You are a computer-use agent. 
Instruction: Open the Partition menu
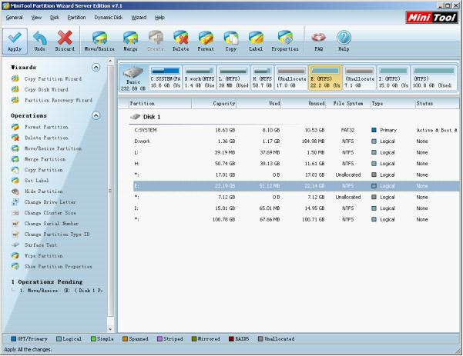click(x=76, y=18)
